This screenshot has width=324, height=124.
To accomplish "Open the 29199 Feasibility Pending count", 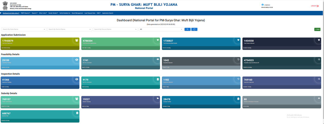I will tap(6, 60).
